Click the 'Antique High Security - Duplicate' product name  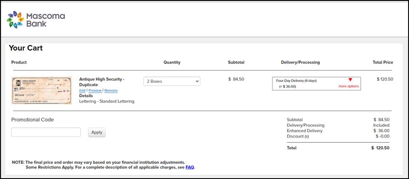coord(102,82)
